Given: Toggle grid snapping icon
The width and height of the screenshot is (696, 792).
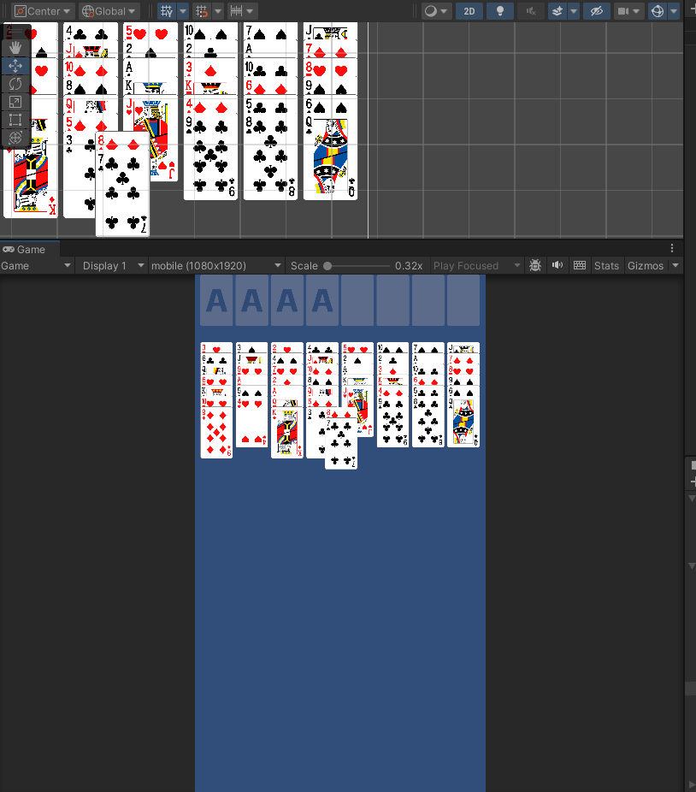Looking at the screenshot, I should pyautogui.click(x=202, y=11).
